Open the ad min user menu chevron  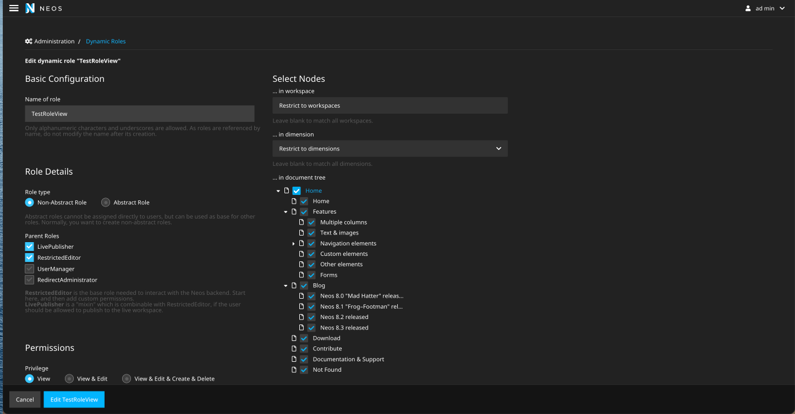782,8
